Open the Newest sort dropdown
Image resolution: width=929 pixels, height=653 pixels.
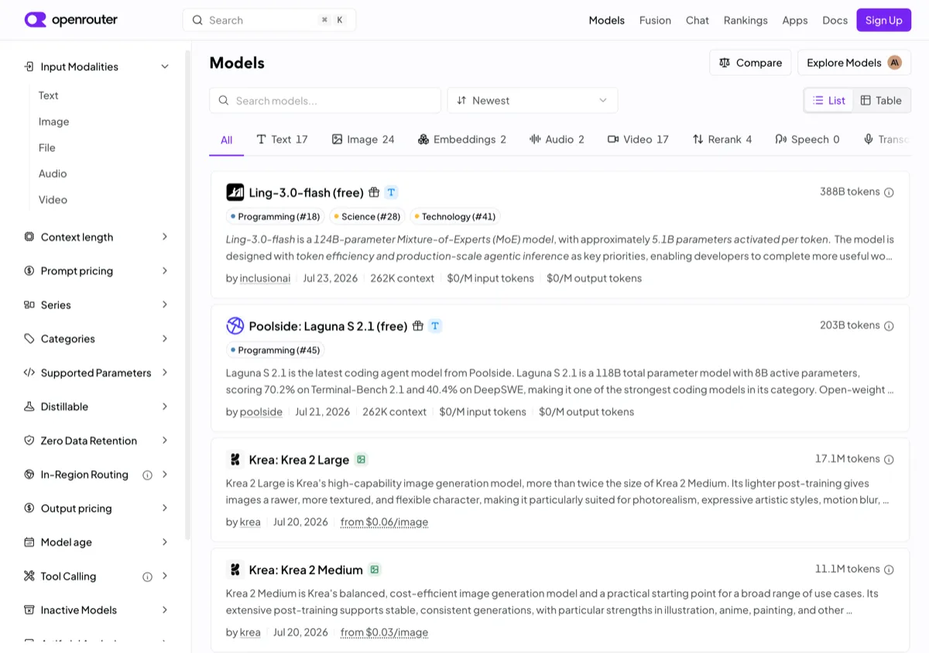point(533,101)
